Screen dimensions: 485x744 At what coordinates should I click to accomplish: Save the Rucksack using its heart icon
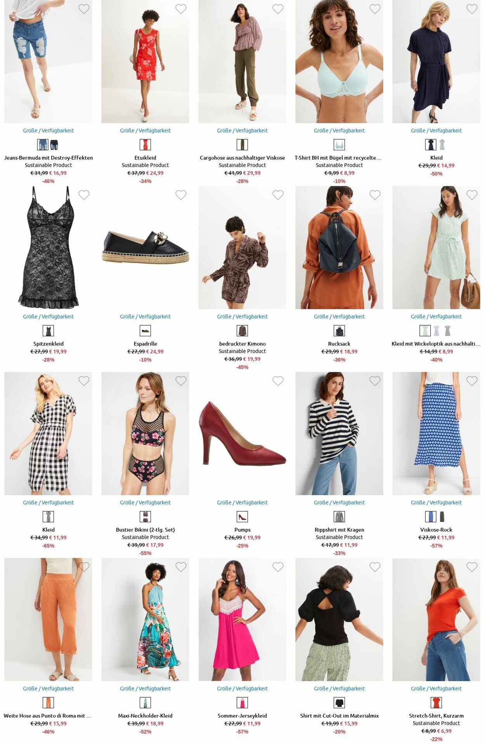click(x=375, y=195)
